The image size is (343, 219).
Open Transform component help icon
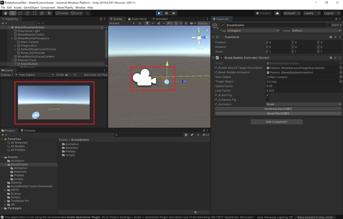coord(331,37)
